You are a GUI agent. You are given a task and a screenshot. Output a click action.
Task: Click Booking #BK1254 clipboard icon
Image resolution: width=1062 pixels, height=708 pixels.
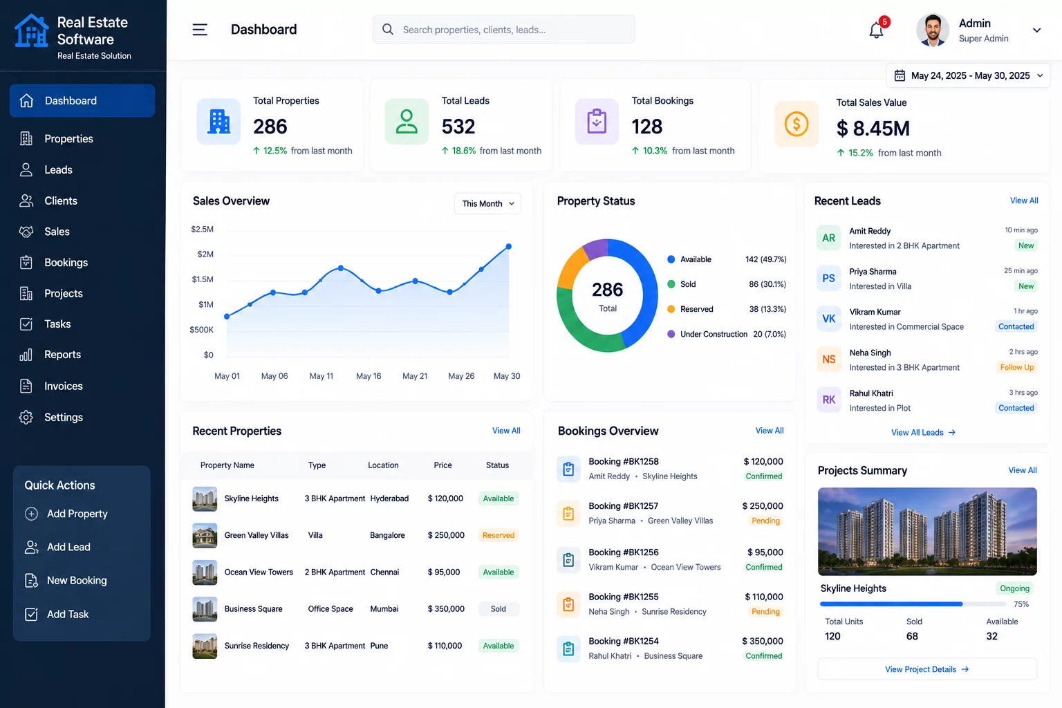pyautogui.click(x=568, y=649)
